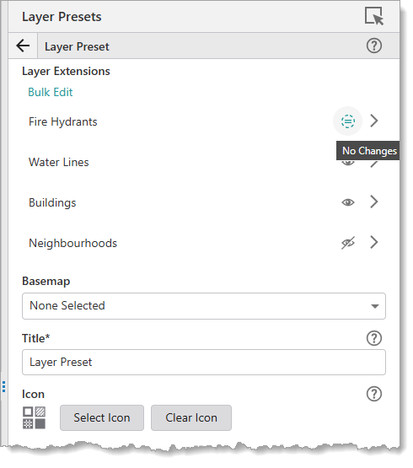Toggle visibility eye for Water Lines layer

click(348, 163)
